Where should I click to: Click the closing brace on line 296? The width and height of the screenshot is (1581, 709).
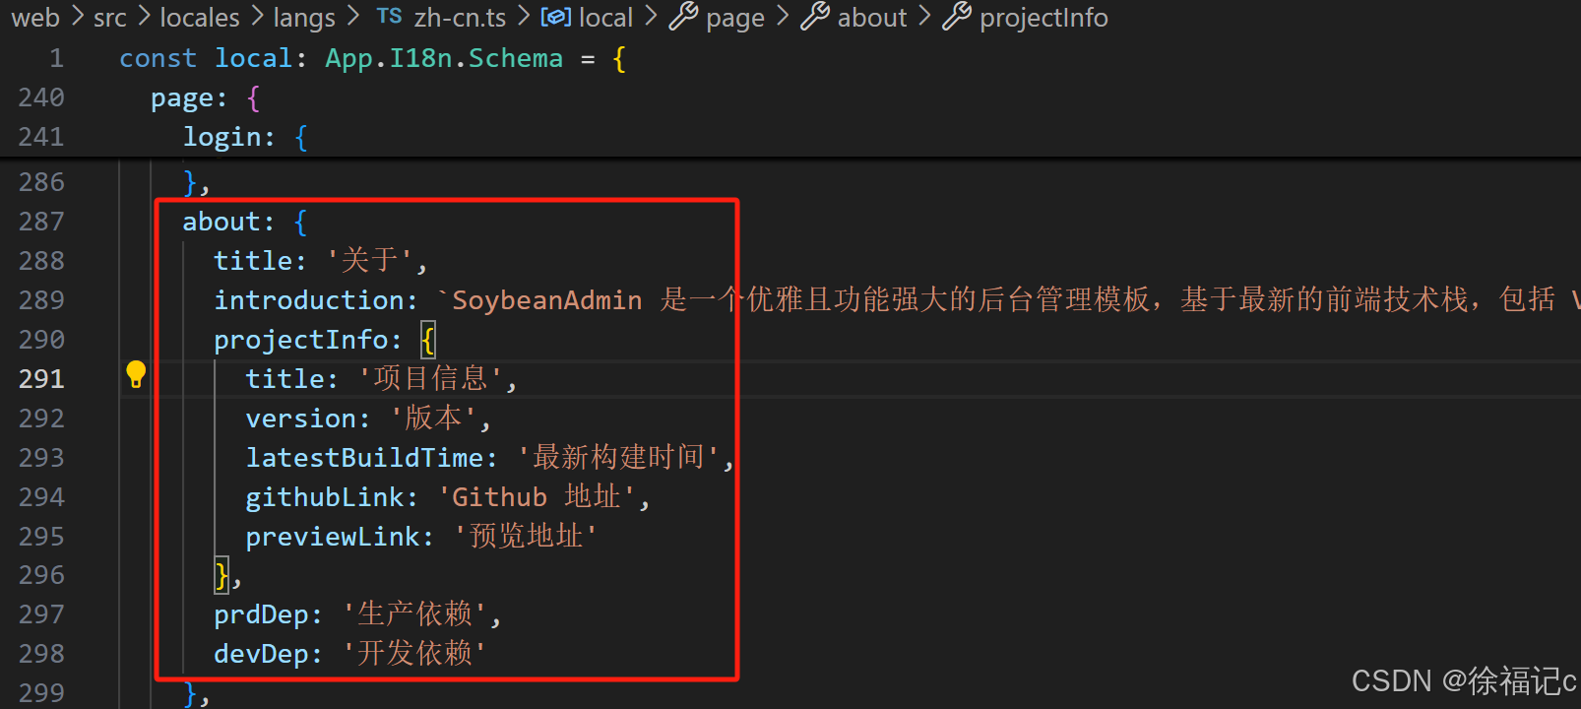[221, 575]
